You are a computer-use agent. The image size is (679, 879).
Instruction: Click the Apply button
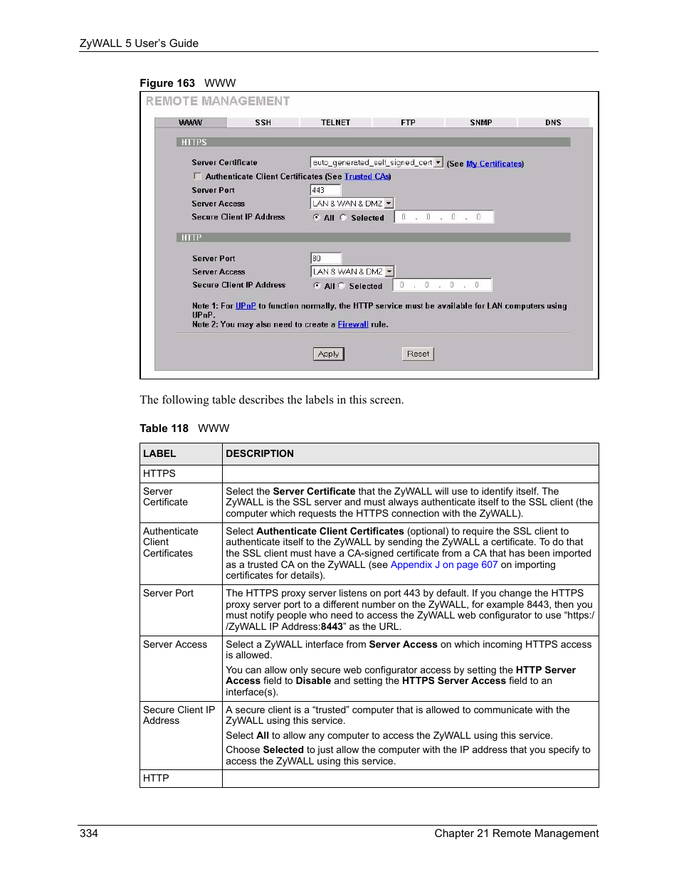click(x=328, y=354)
